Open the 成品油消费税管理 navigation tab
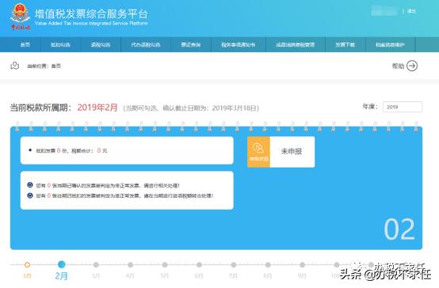 [x=296, y=45]
